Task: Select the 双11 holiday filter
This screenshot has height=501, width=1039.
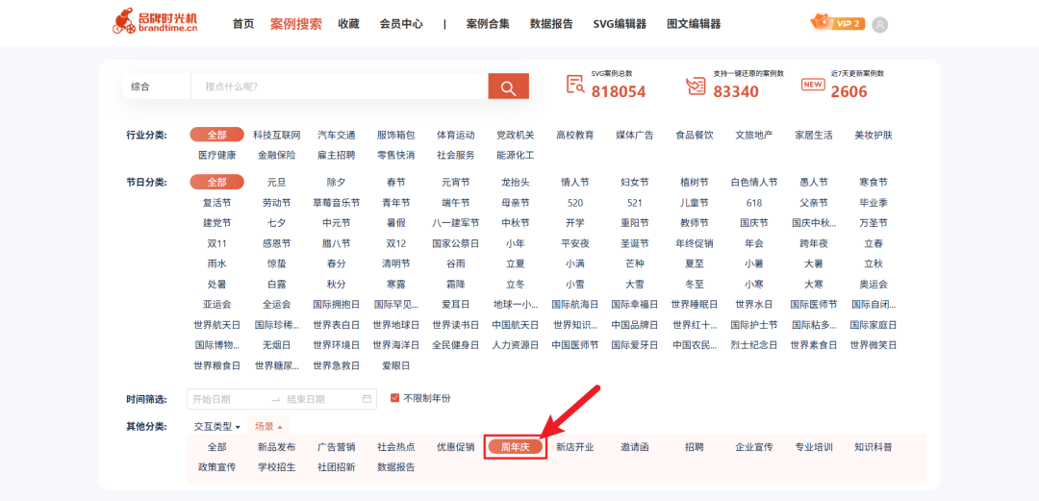Action: [x=216, y=243]
